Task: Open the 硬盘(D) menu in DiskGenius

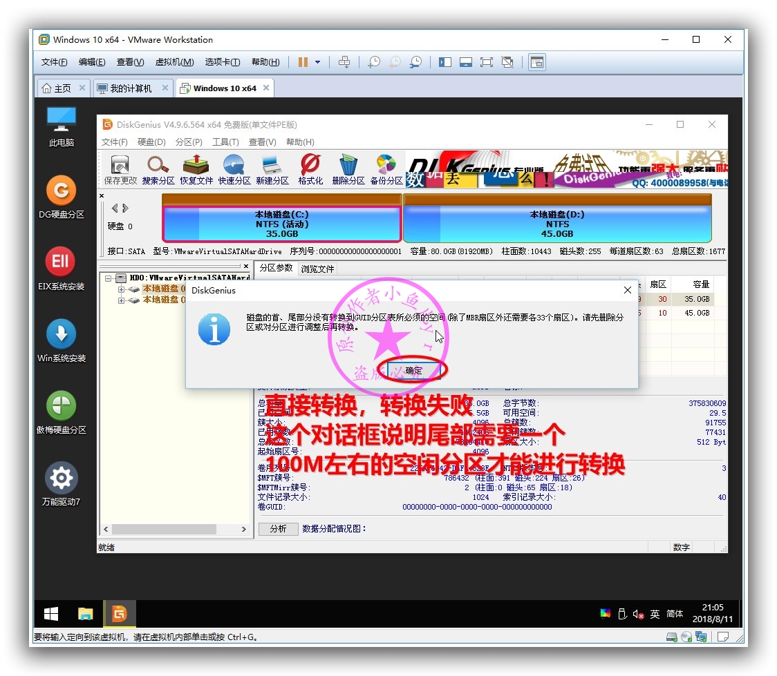Action: (150, 142)
